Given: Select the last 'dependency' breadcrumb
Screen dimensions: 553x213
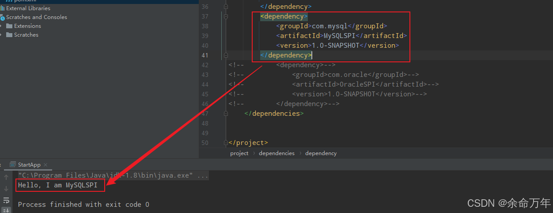Looking at the screenshot, I should click(321, 153).
